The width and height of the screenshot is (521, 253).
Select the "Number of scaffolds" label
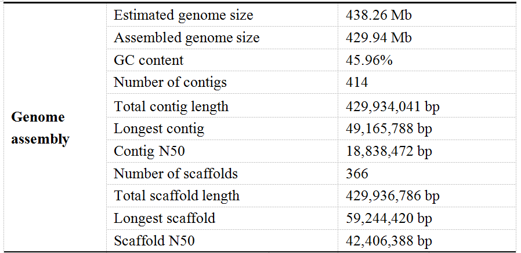click(176, 174)
